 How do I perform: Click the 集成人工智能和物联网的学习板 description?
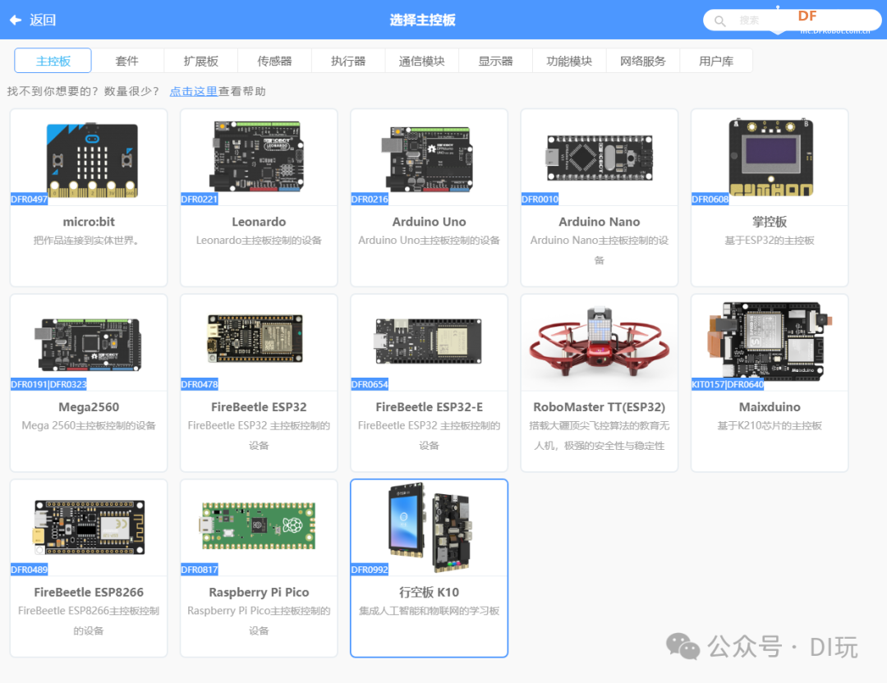pyautogui.click(x=430, y=611)
